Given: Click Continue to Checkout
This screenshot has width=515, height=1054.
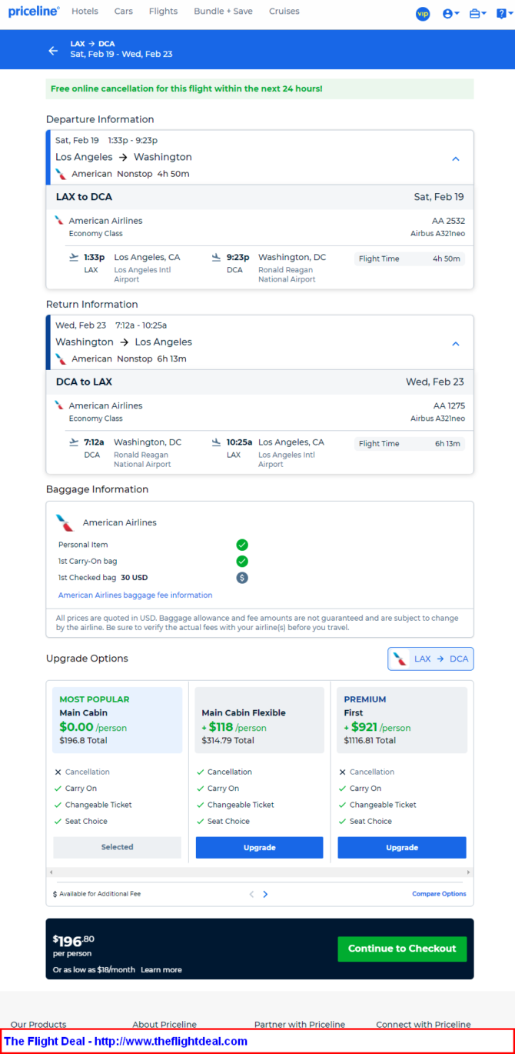Looking at the screenshot, I should [401, 949].
